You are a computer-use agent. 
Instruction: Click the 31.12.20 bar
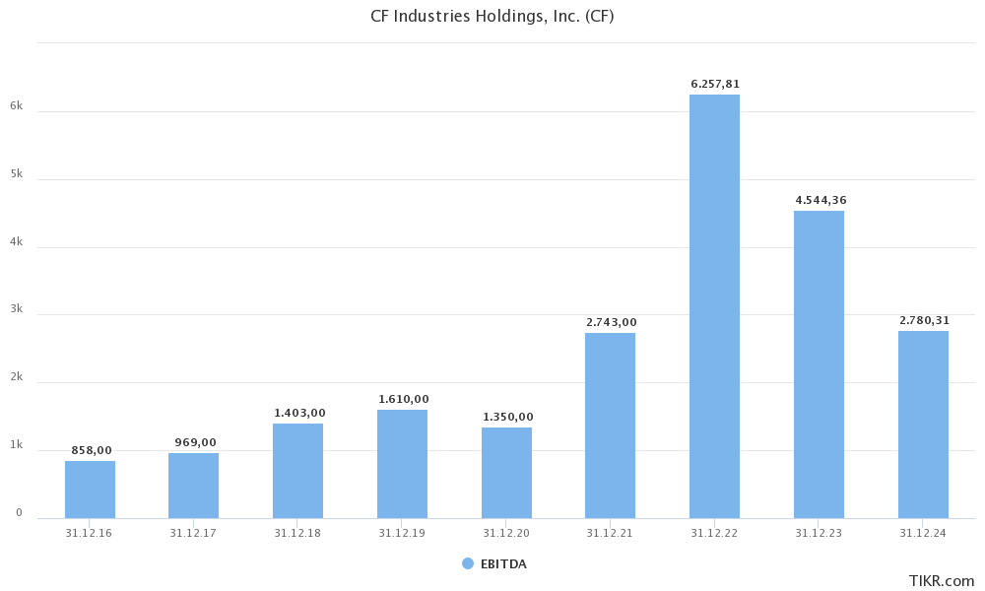tap(506, 473)
